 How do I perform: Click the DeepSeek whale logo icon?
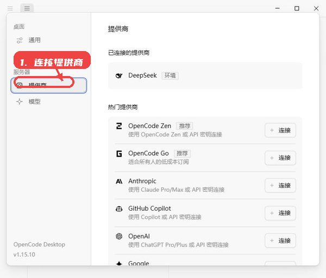click(119, 75)
